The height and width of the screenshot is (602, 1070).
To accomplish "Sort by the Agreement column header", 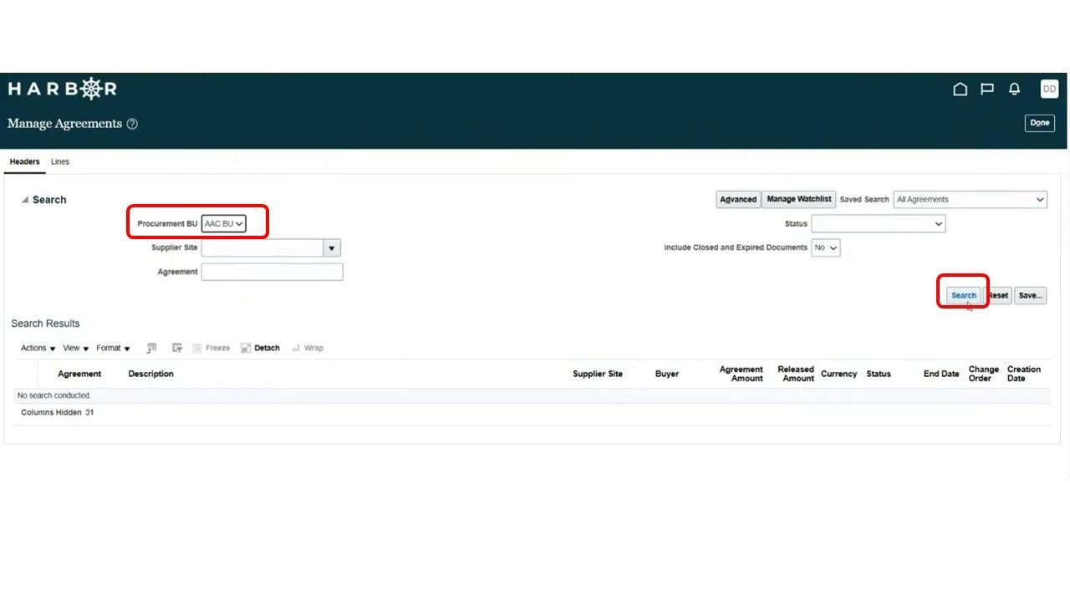I will (79, 374).
